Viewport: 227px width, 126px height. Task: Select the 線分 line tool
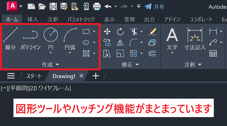coord(10,39)
